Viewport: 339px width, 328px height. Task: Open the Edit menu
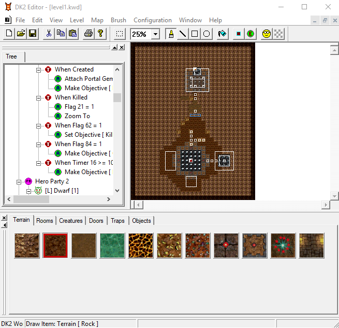pos(37,20)
